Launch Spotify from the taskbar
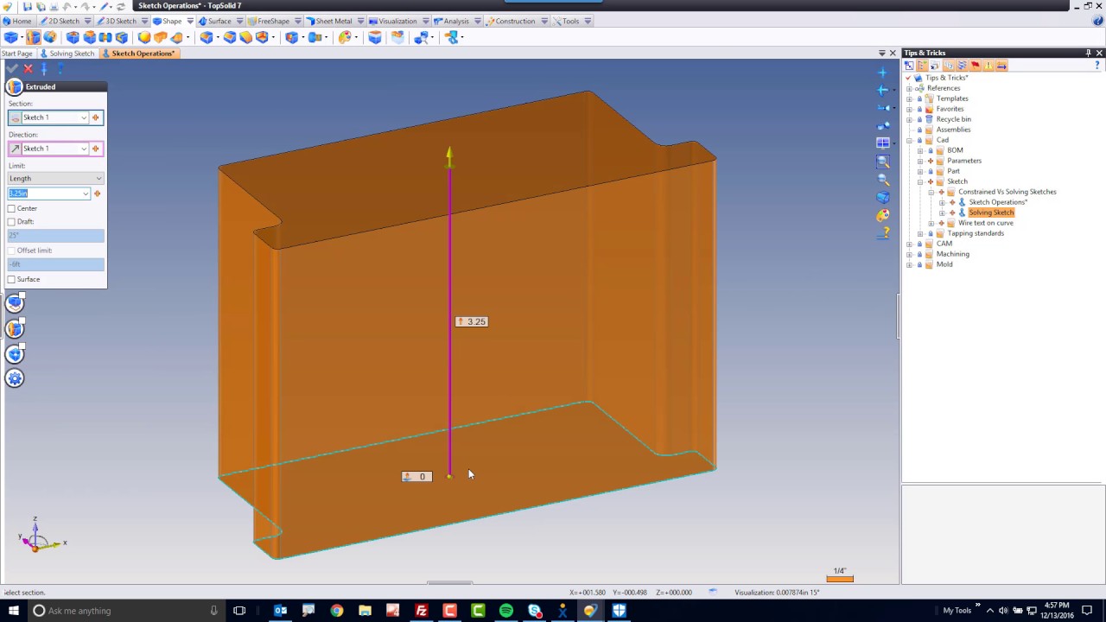 coord(506,611)
